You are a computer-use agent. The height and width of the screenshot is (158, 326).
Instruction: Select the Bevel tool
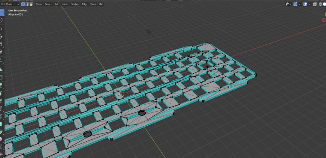pos(1,101)
